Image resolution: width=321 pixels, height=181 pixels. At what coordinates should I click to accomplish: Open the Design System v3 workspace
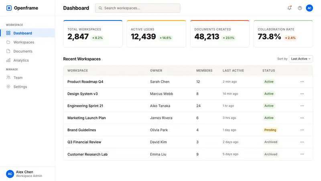[83, 94]
